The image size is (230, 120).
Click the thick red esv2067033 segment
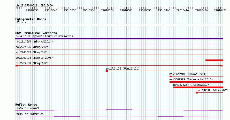click(x=214, y=60)
